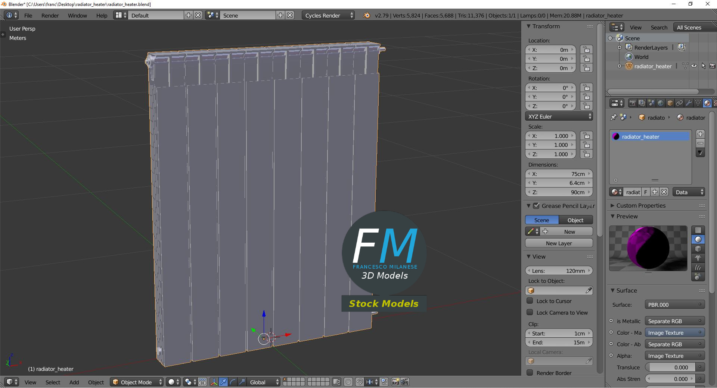Open the File menu
Screen dimensions: 717x388
pos(28,15)
